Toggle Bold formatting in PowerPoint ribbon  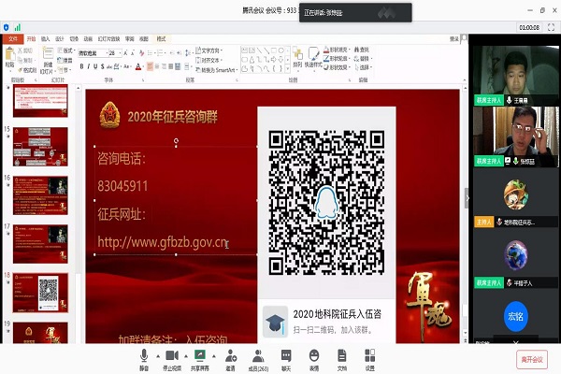[82, 67]
